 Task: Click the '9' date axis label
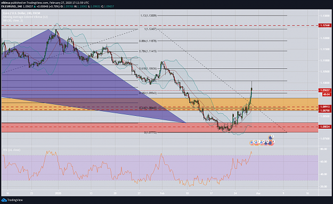pos(283,193)
